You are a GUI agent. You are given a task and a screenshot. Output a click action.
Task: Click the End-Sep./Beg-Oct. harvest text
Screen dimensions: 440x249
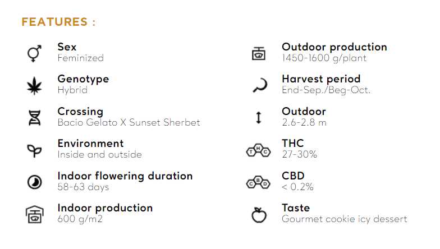pyautogui.click(x=326, y=90)
